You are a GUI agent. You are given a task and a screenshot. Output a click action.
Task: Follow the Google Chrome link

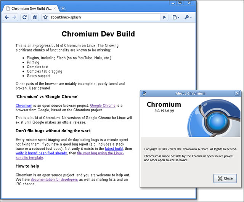pyautogui.click(x=103, y=106)
